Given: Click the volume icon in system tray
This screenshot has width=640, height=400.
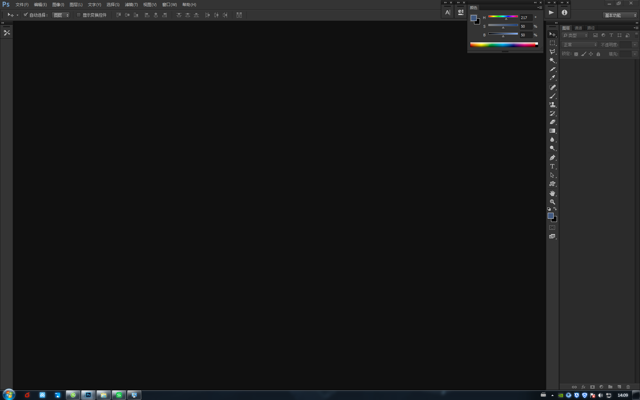Looking at the screenshot, I should [x=601, y=395].
